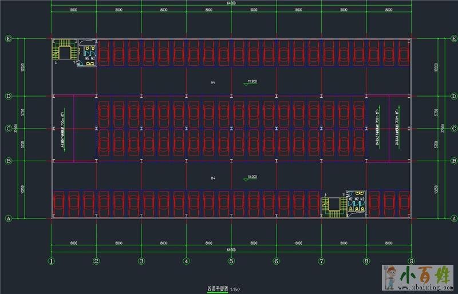Viewport: 458px width, 294px height.
Task: Click the 10.200 elevation marker
Action: coord(250,178)
